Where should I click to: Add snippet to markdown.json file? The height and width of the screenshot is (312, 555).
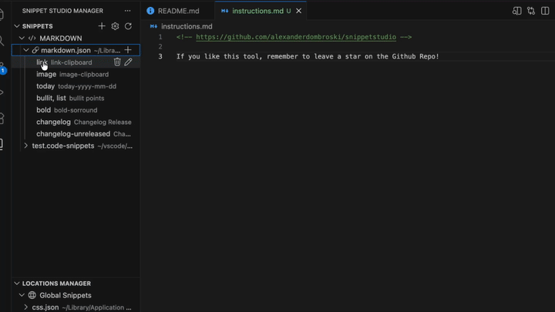pyautogui.click(x=128, y=50)
